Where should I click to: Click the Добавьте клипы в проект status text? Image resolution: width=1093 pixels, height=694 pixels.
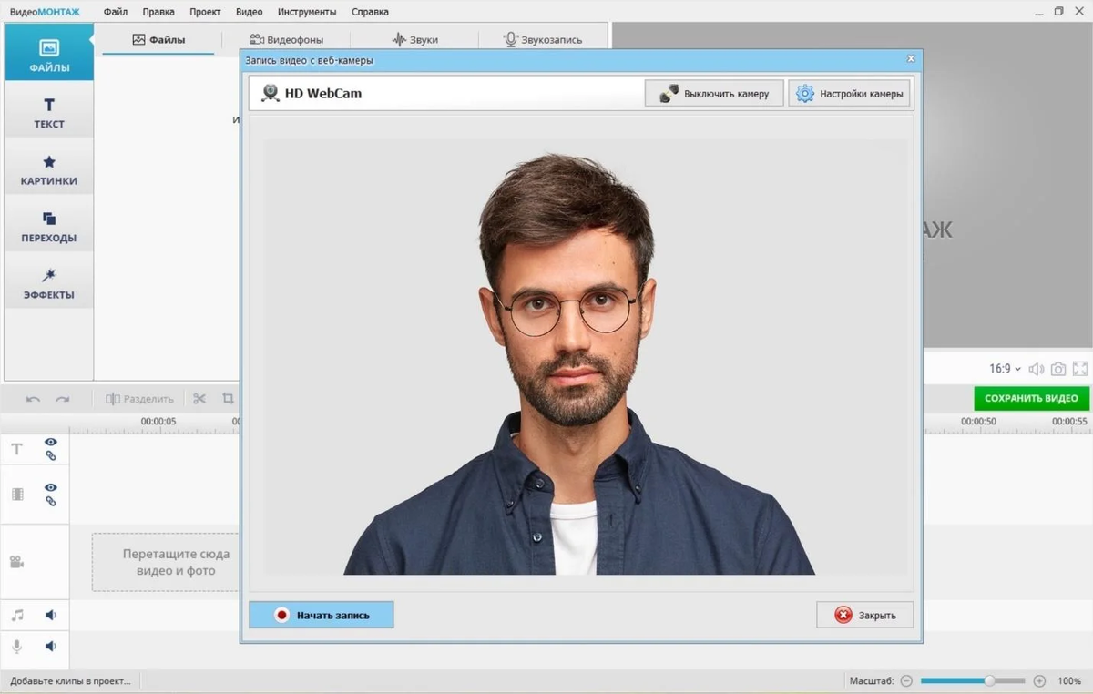coord(70,680)
